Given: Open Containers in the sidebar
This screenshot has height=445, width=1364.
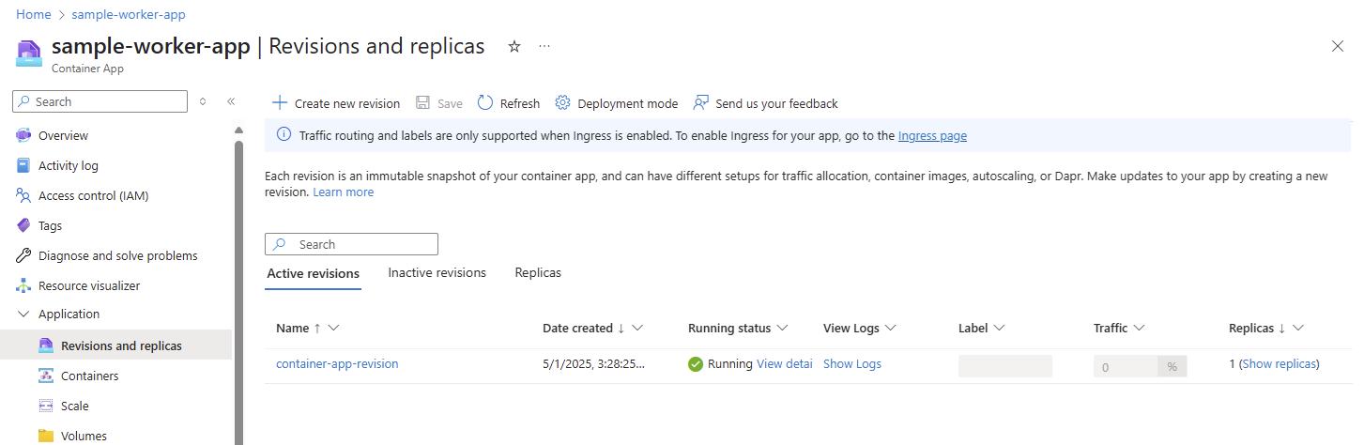Looking at the screenshot, I should click(x=90, y=376).
